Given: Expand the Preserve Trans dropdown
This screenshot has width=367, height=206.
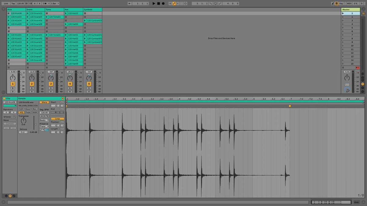Looking at the screenshot, I should [44, 126].
